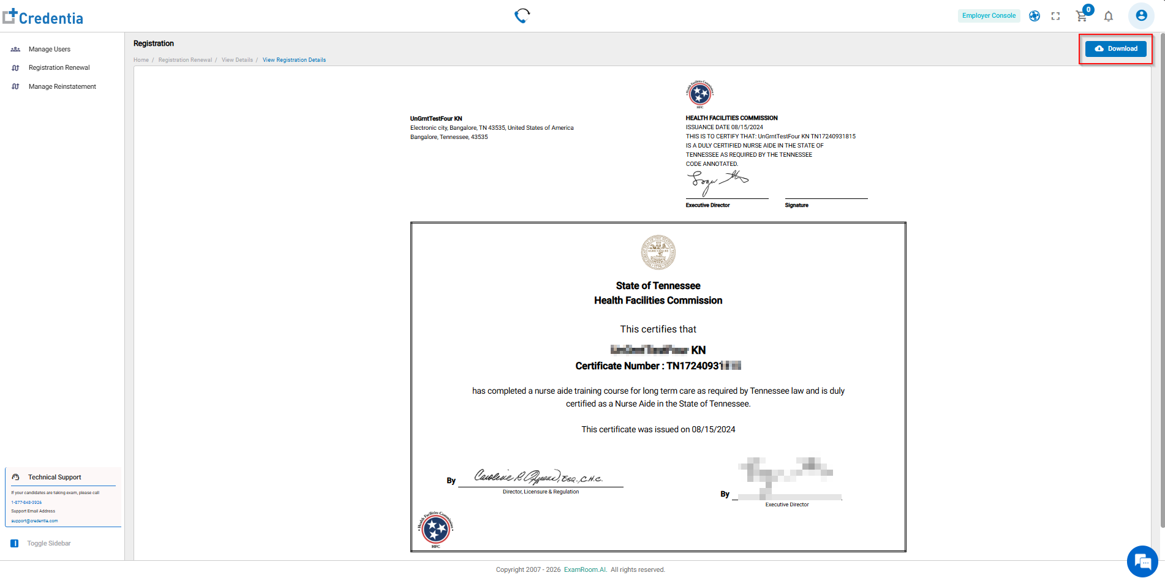Screen dimensions: 1165x578
Task: Toggle fullscreen mode icon
Action: click(1055, 17)
